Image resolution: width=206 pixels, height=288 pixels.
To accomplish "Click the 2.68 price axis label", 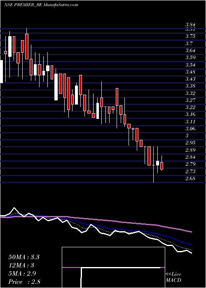I will click(190, 178).
